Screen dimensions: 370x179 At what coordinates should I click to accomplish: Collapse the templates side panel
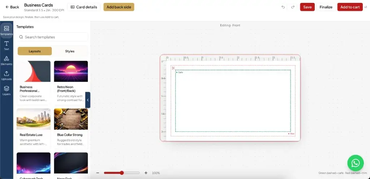click(x=88, y=100)
